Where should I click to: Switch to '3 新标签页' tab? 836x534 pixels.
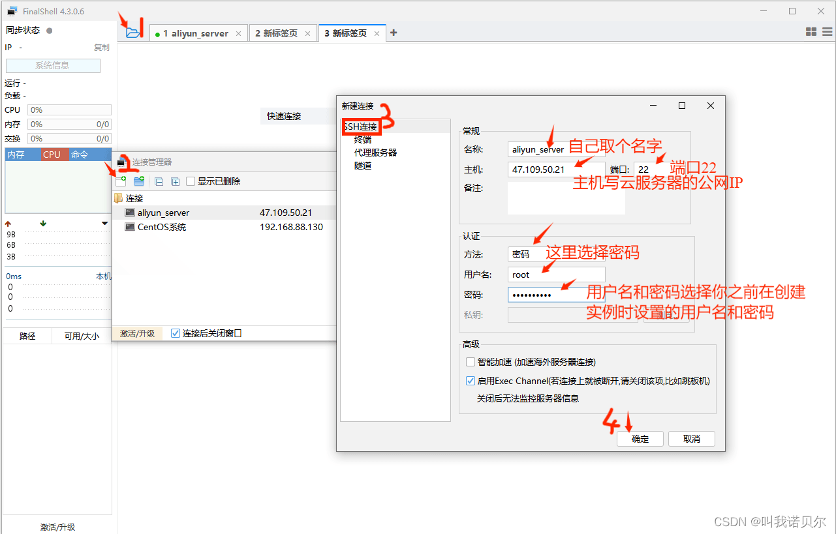tap(352, 33)
